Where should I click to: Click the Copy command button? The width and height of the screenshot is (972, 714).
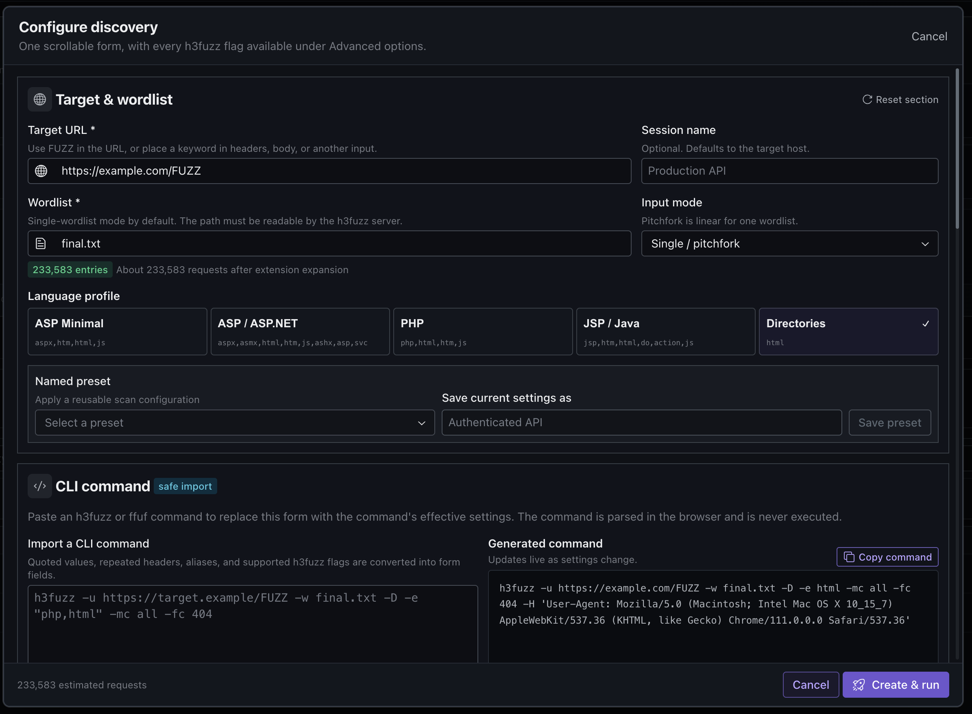887,557
